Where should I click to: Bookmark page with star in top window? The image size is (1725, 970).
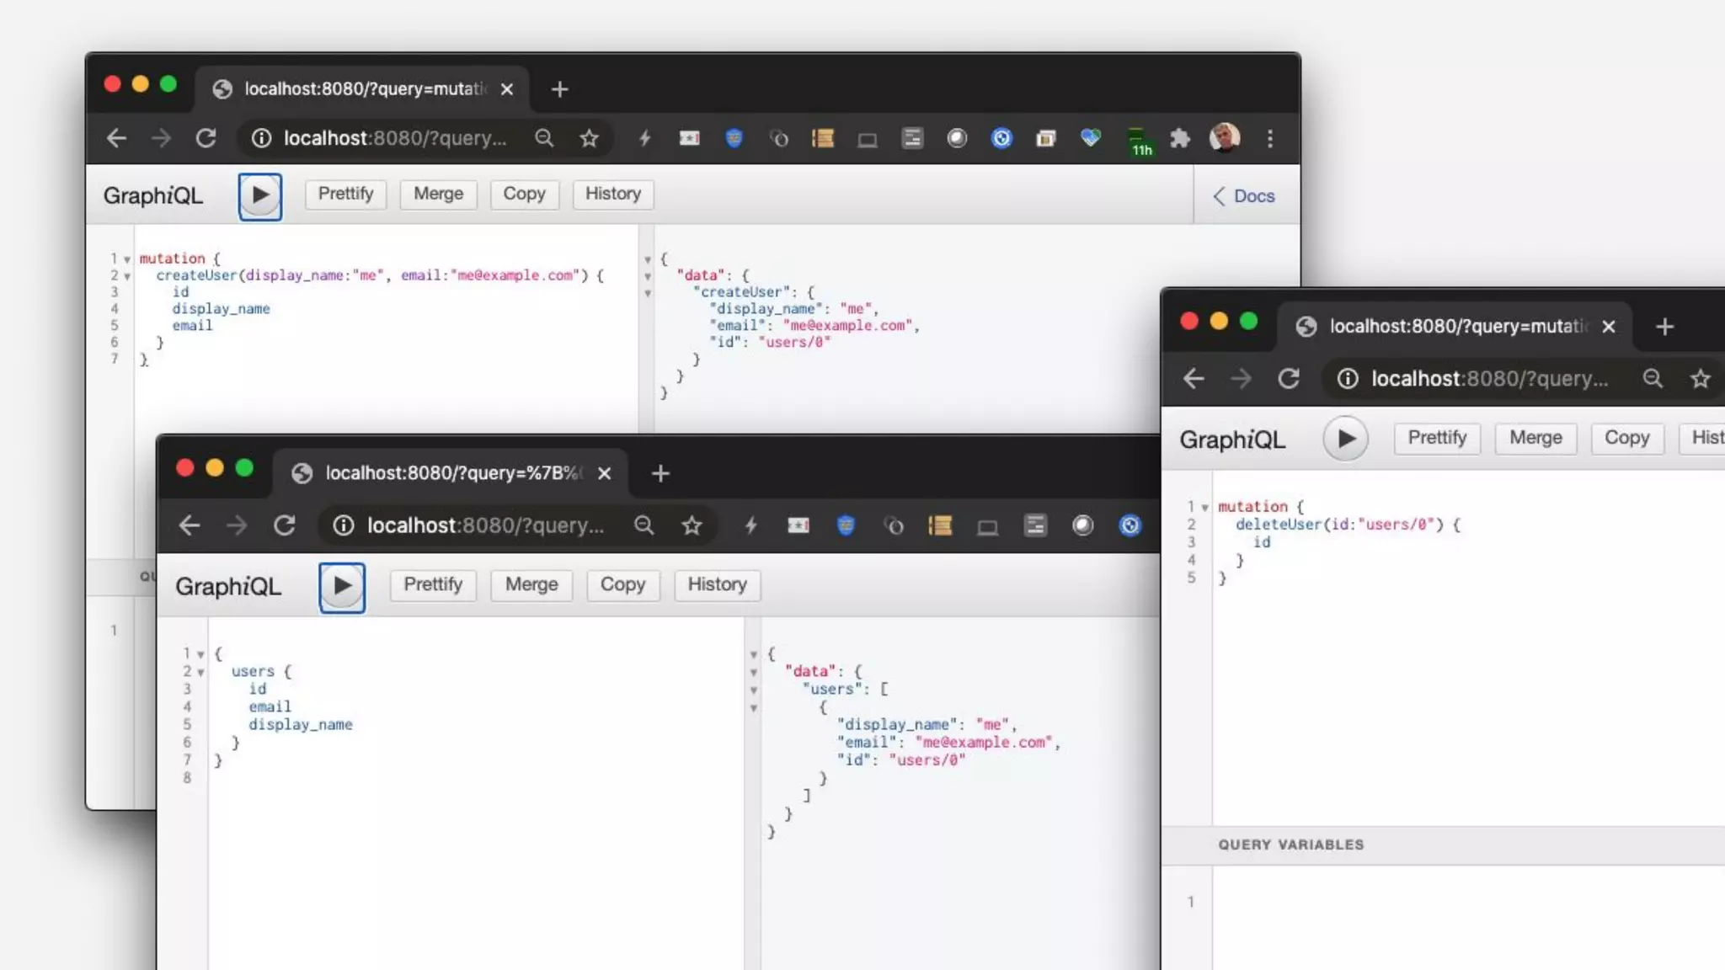coord(589,138)
